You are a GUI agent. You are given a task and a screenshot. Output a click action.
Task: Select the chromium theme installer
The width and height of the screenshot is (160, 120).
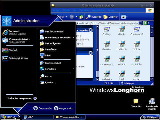tap(107, 46)
